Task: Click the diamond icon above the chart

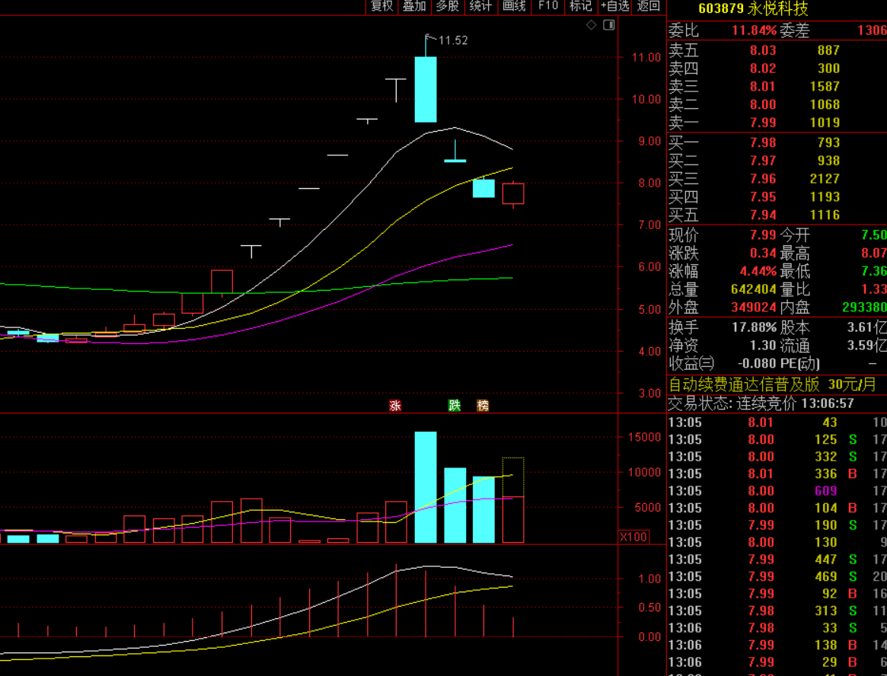Action: coord(591,25)
